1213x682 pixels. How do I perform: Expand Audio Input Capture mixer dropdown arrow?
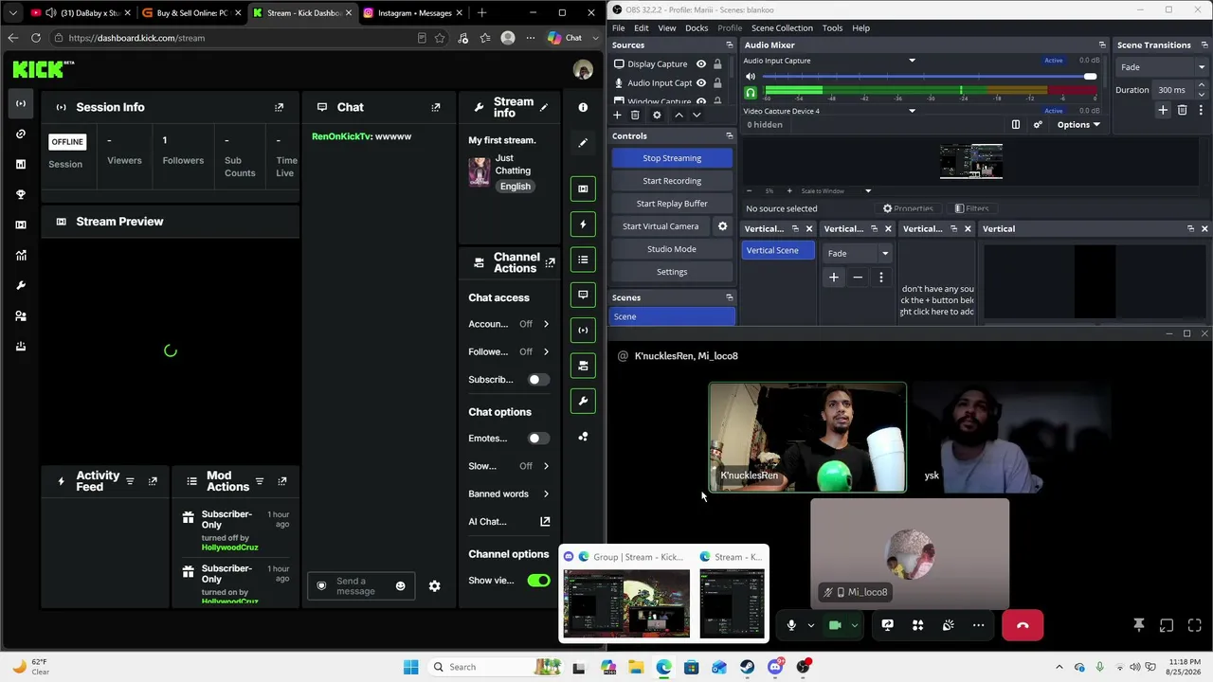[912, 61]
